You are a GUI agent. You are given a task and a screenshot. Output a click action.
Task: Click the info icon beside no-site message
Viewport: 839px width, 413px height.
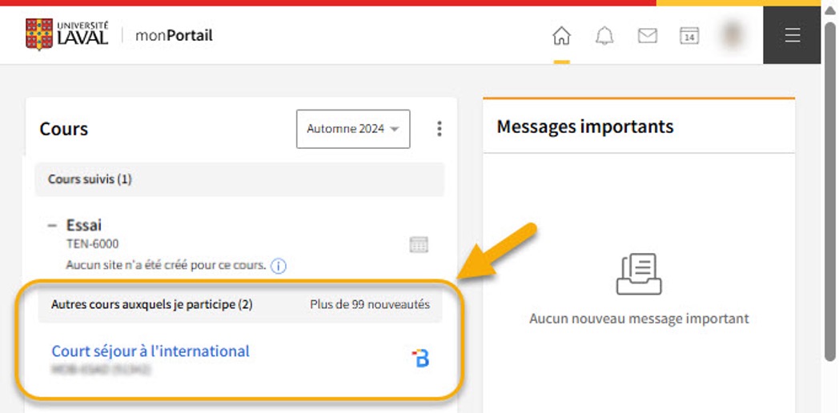click(279, 266)
